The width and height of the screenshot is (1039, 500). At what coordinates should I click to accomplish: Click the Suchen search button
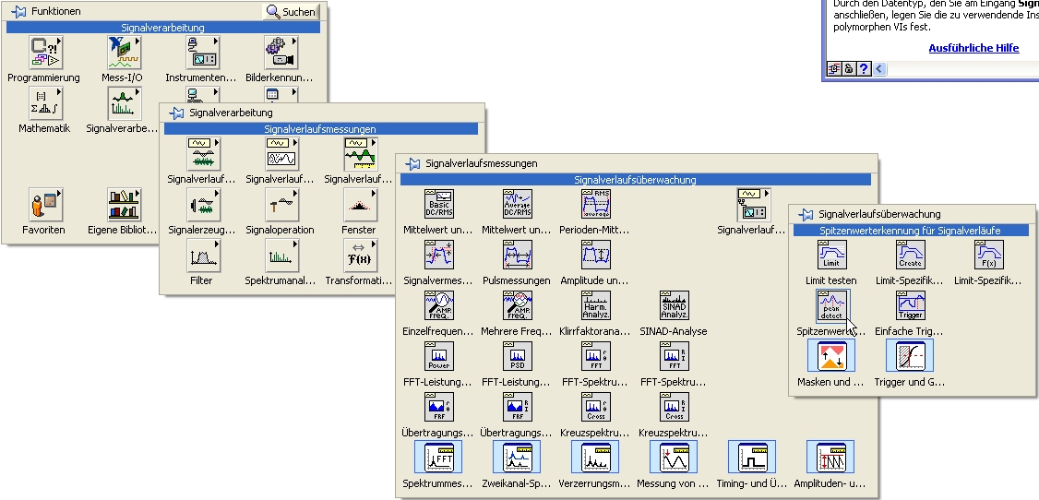[x=292, y=12]
